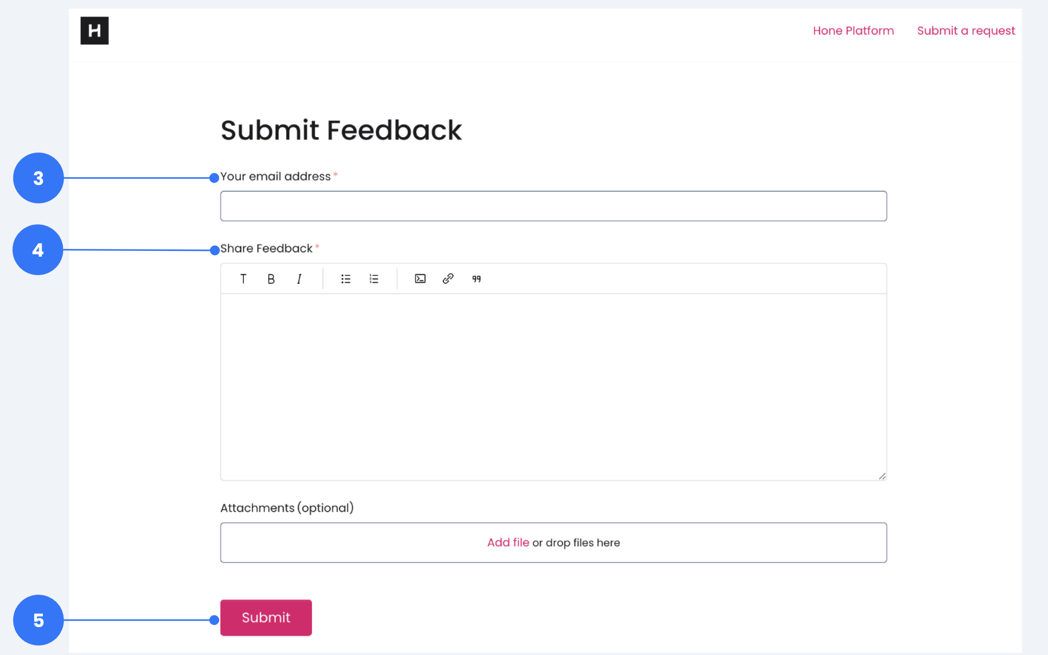Click the resize handle of the feedback box

[x=881, y=475]
